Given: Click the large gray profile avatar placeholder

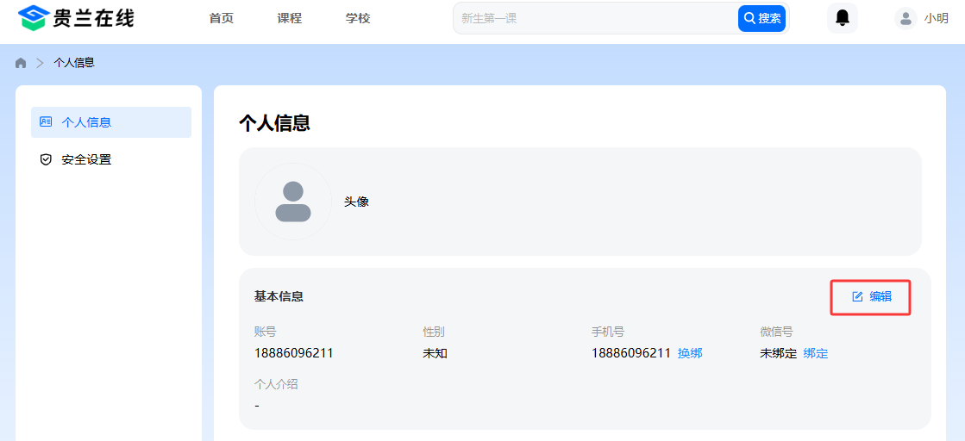Looking at the screenshot, I should [292, 202].
